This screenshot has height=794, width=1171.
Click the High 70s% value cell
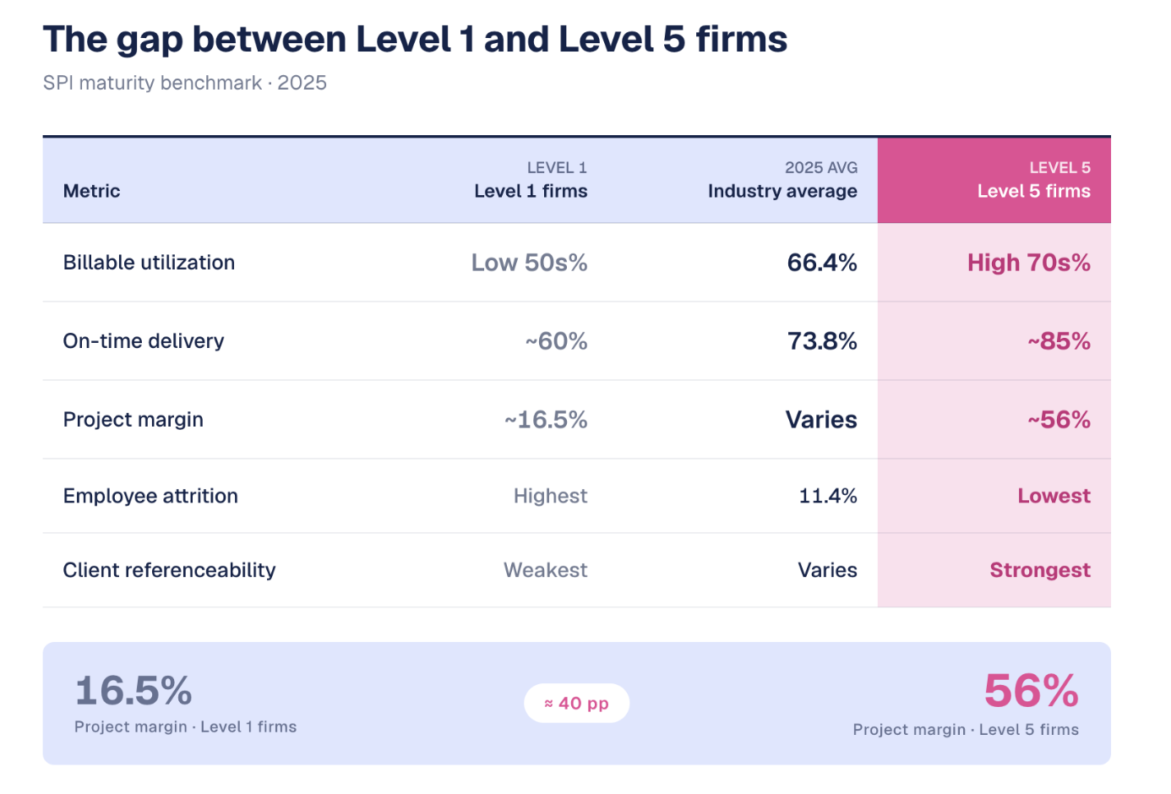coord(1028,263)
